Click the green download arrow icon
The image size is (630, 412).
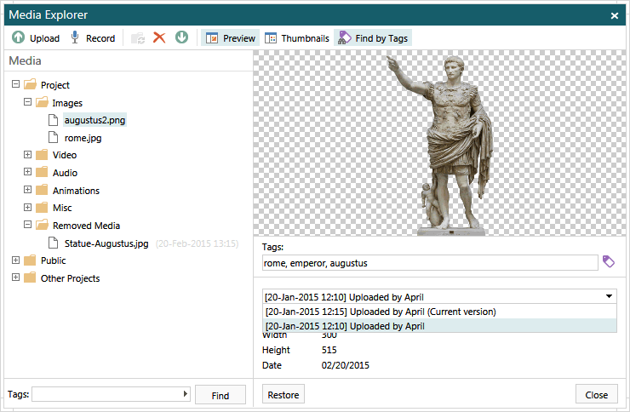(181, 37)
